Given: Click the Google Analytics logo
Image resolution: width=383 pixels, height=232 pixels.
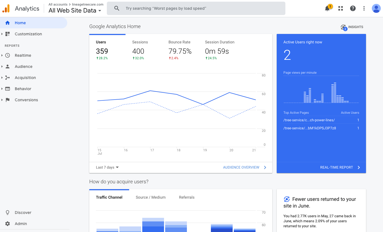Looking at the screenshot, I should pos(6,8).
